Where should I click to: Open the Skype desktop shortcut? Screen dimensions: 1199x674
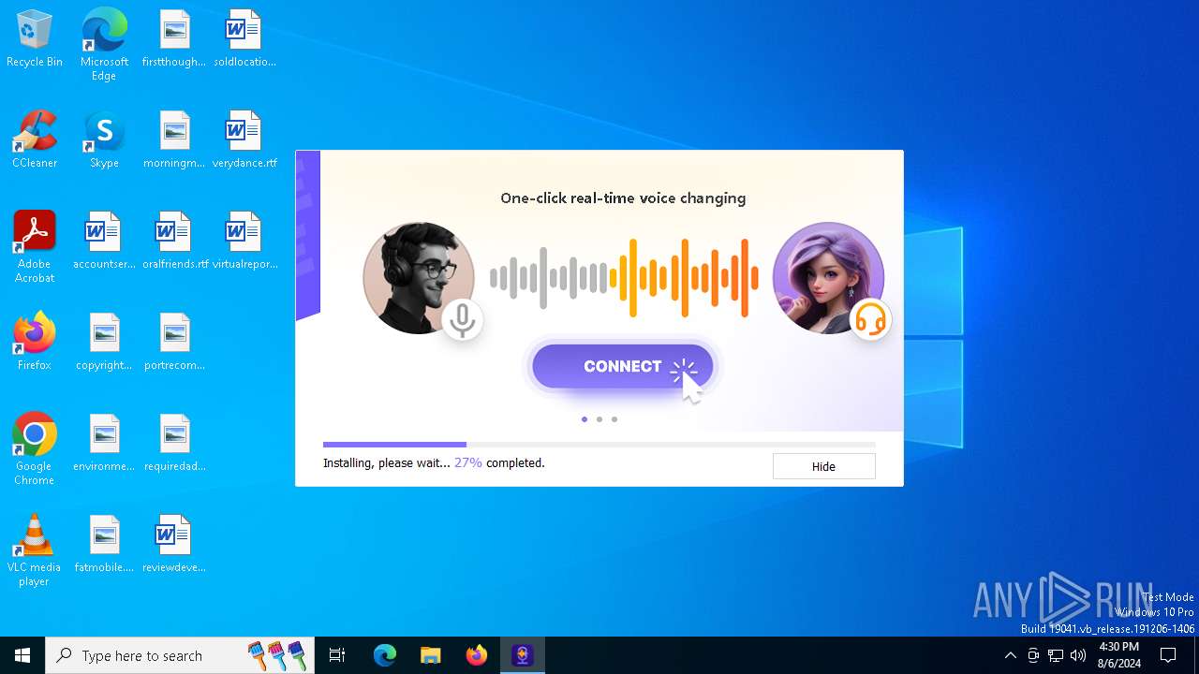104,139
